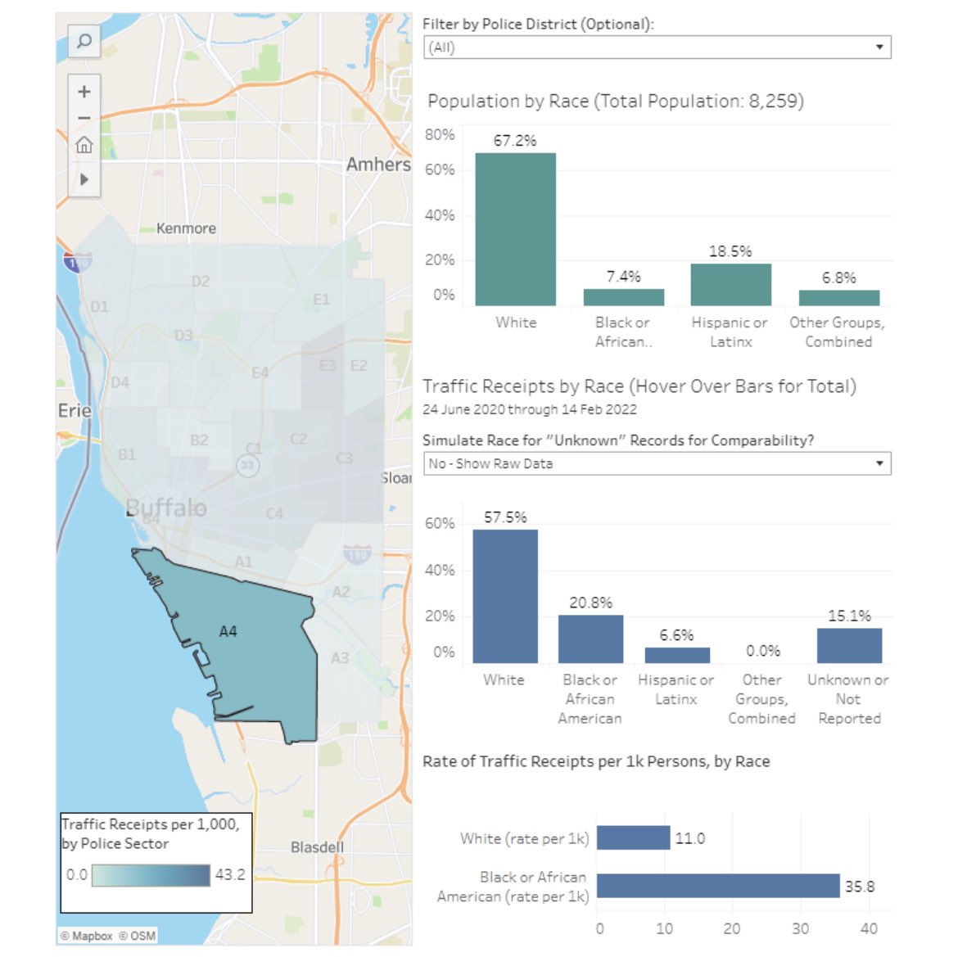Click sector E2 on the map
This screenshot has width=958, height=957.
[x=359, y=365]
